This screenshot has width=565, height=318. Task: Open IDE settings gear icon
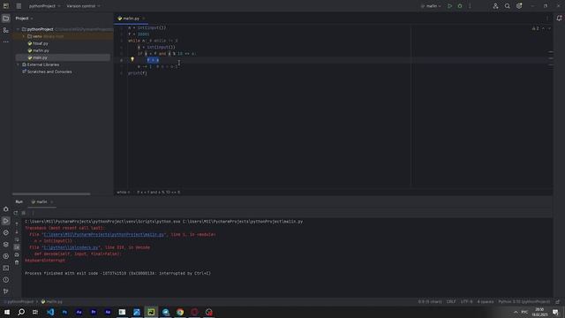[x=519, y=6]
